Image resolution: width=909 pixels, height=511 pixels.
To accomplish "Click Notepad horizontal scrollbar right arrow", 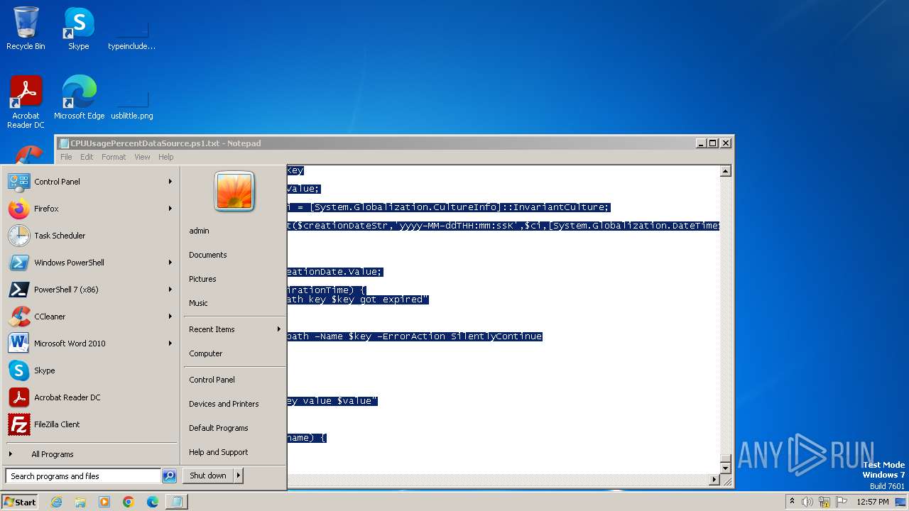I will pos(714,480).
